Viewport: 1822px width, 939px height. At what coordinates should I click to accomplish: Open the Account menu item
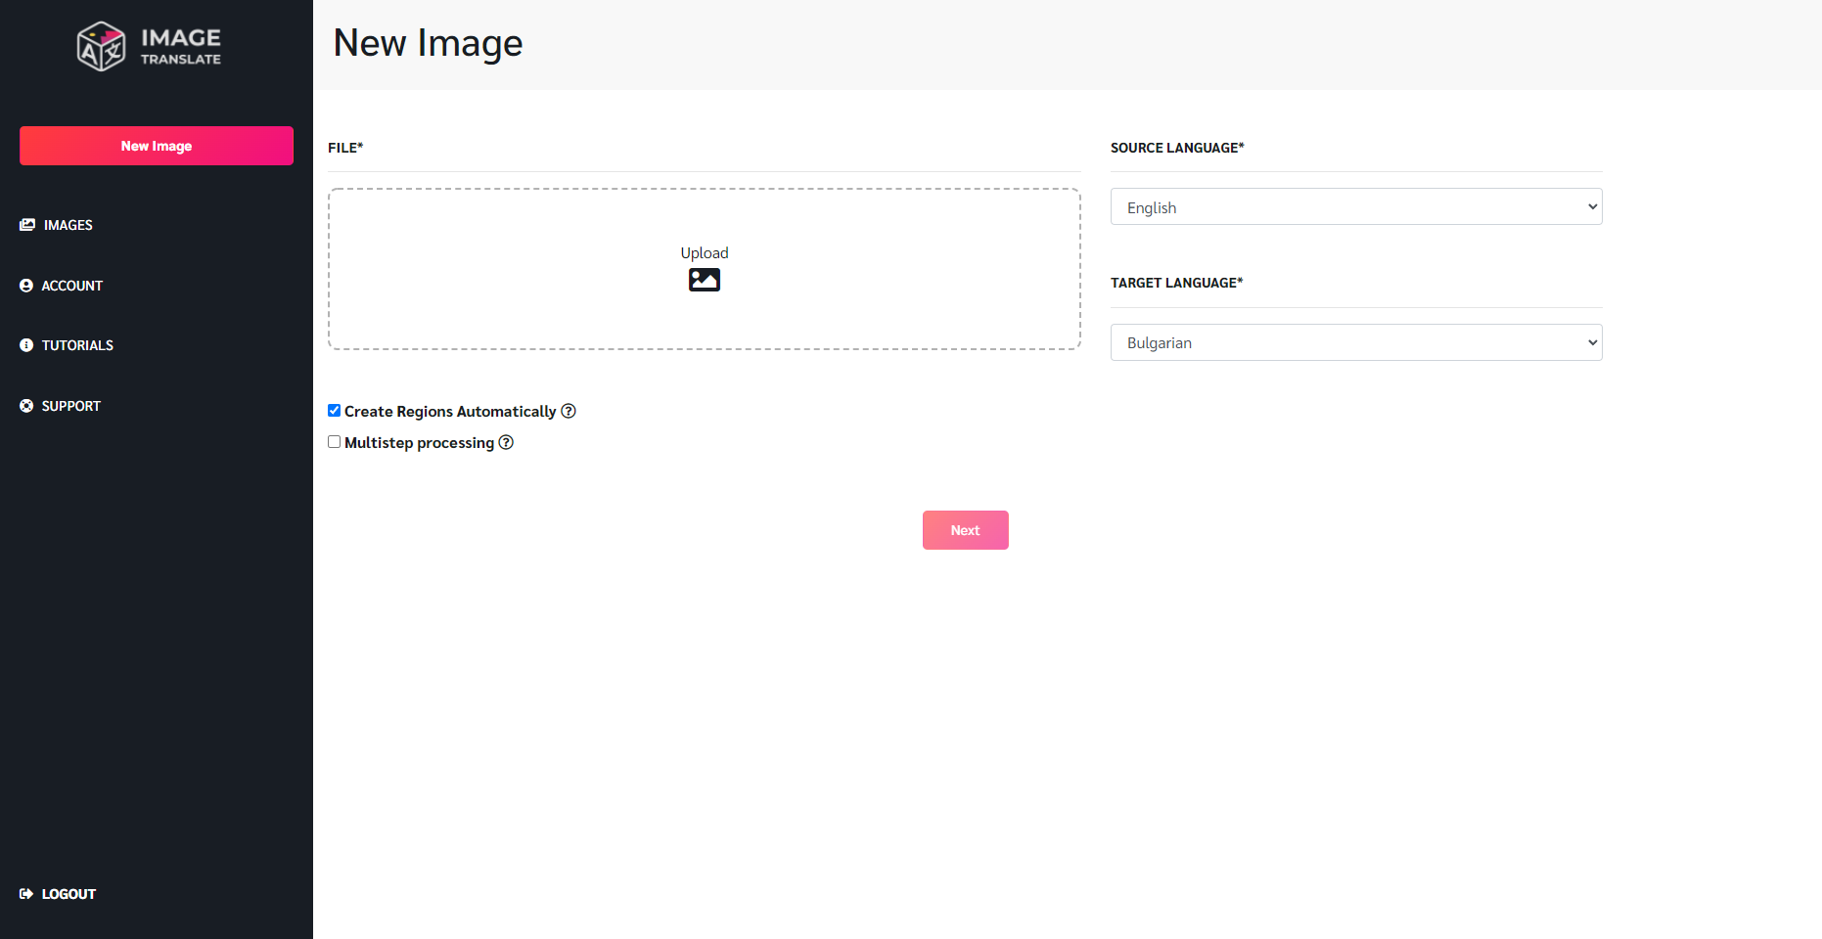71,286
